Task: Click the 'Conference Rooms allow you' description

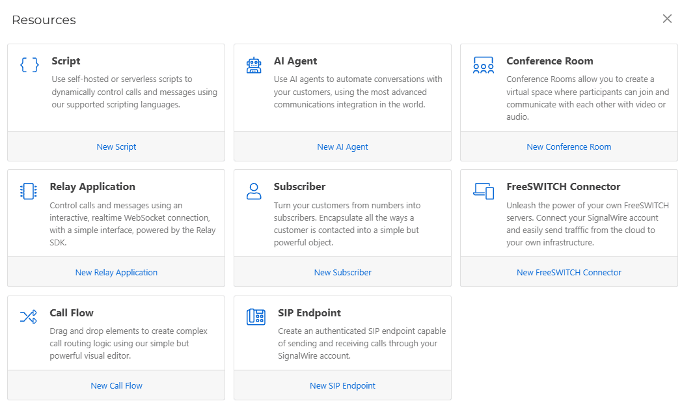Action: (x=588, y=98)
